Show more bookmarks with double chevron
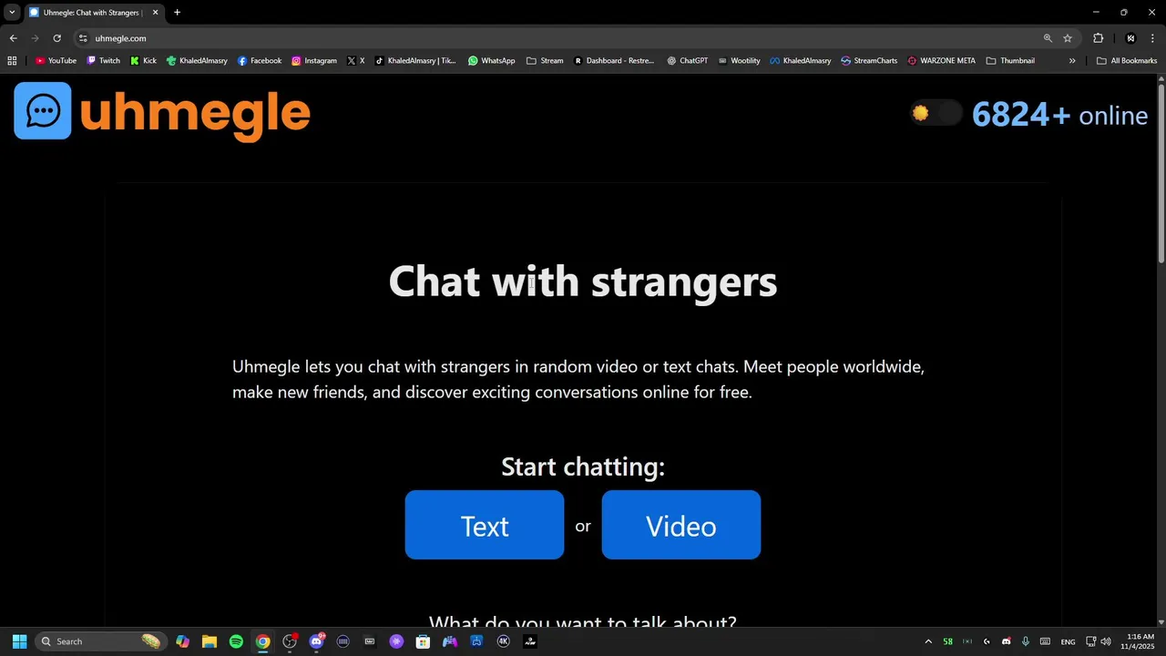Viewport: 1166px width, 656px height. [1072, 61]
